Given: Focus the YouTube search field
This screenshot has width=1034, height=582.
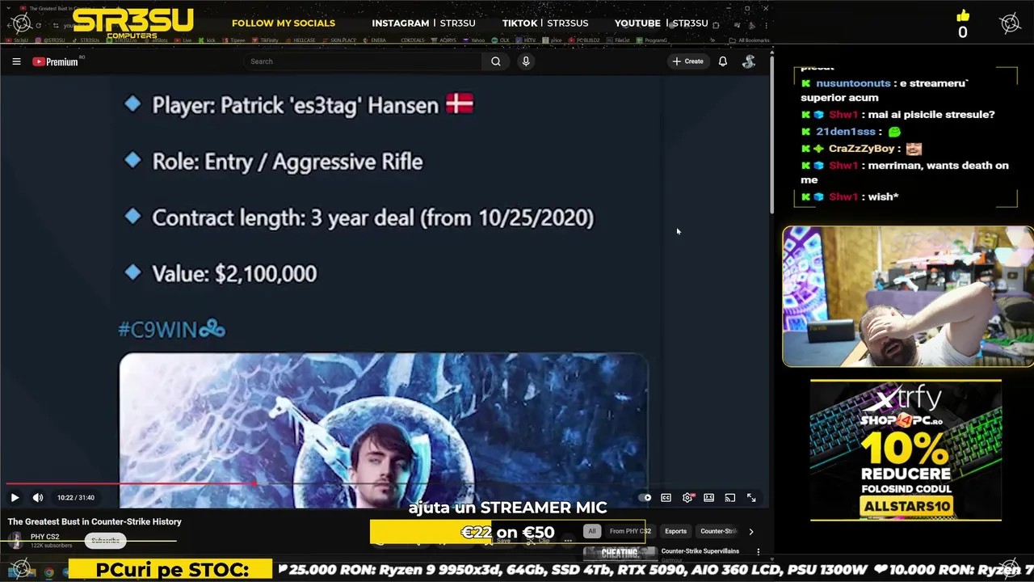Looking at the screenshot, I should tap(364, 61).
